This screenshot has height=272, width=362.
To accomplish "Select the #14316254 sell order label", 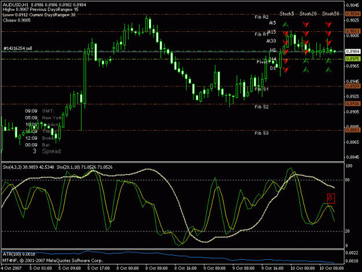I will tap(18, 48).
